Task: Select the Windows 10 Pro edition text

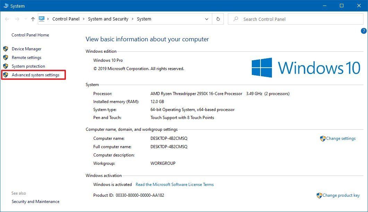Action: tap(108, 60)
